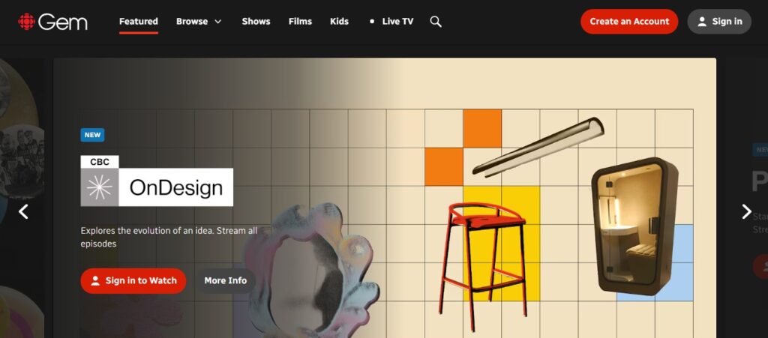This screenshot has height=338, width=768.
Task: Open the Shows section
Action: pos(256,22)
